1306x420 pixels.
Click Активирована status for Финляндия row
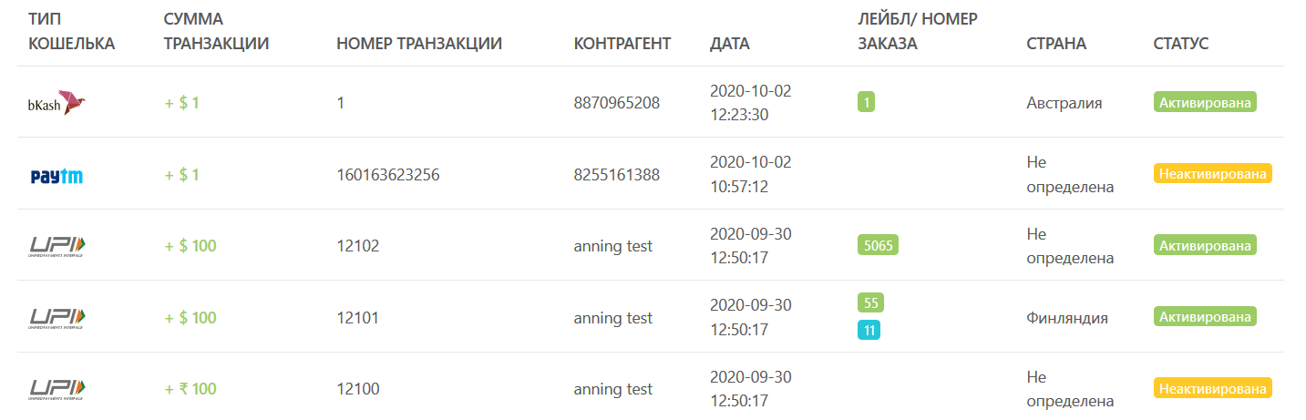point(1205,316)
